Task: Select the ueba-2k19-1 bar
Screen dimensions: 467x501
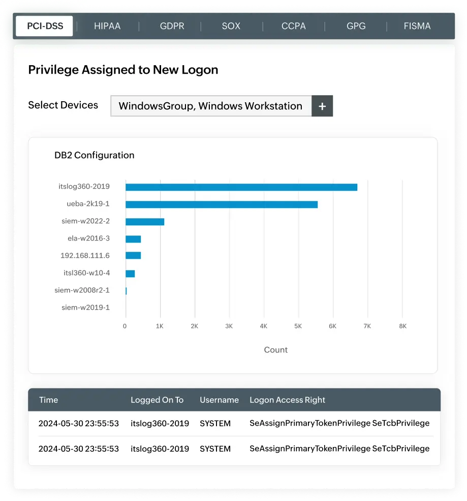Action: pyautogui.click(x=221, y=204)
